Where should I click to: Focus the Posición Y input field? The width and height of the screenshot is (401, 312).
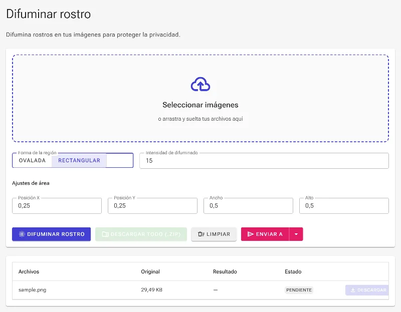click(x=153, y=206)
